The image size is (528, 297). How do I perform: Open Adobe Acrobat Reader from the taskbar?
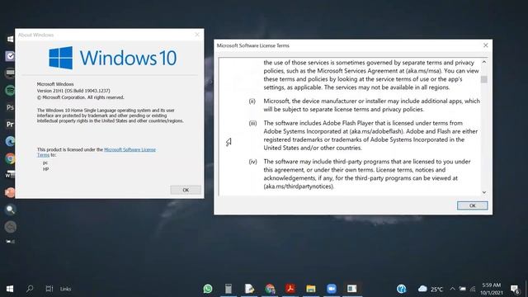[290, 289]
